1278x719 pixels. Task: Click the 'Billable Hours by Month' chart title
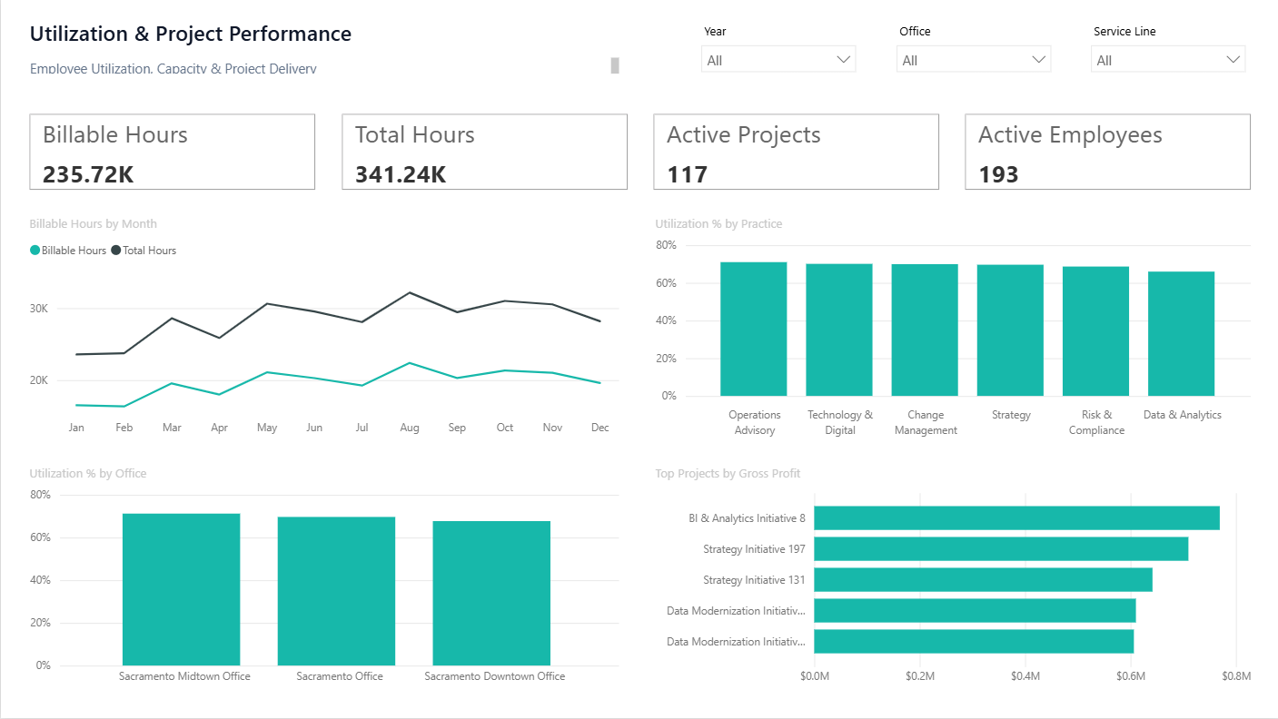point(93,224)
